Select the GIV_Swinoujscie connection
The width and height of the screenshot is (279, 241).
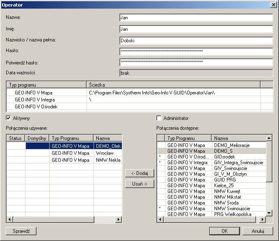point(212,168)
